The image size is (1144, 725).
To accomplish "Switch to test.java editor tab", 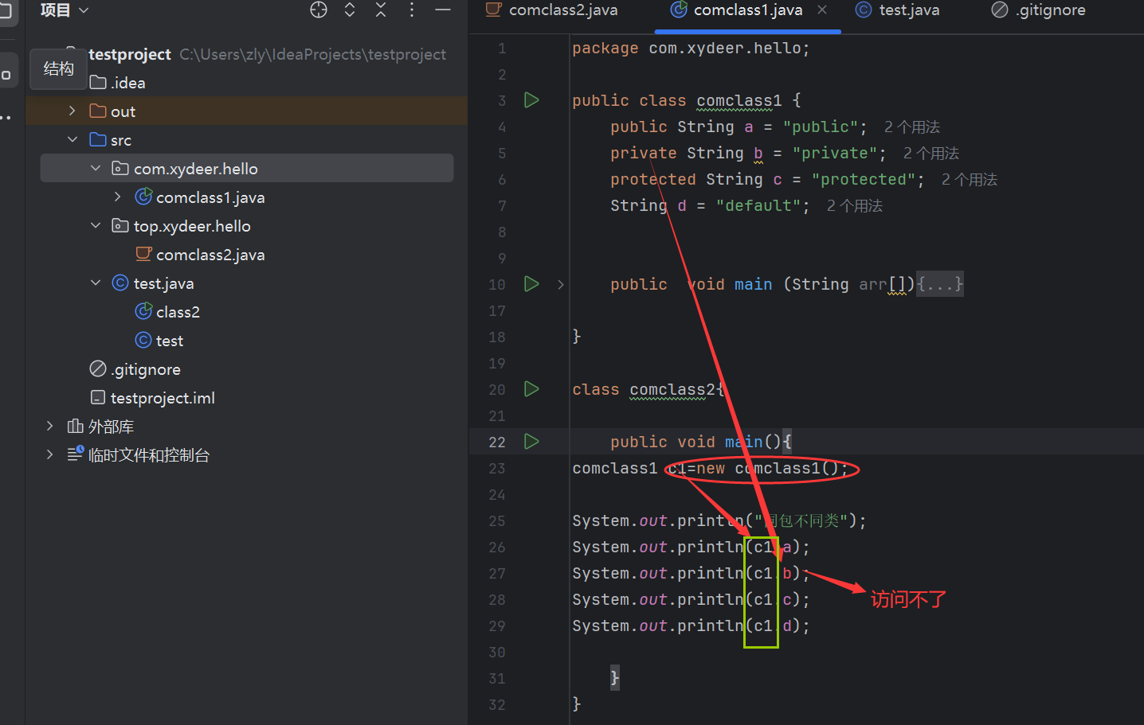I will (x=908, y=10).
